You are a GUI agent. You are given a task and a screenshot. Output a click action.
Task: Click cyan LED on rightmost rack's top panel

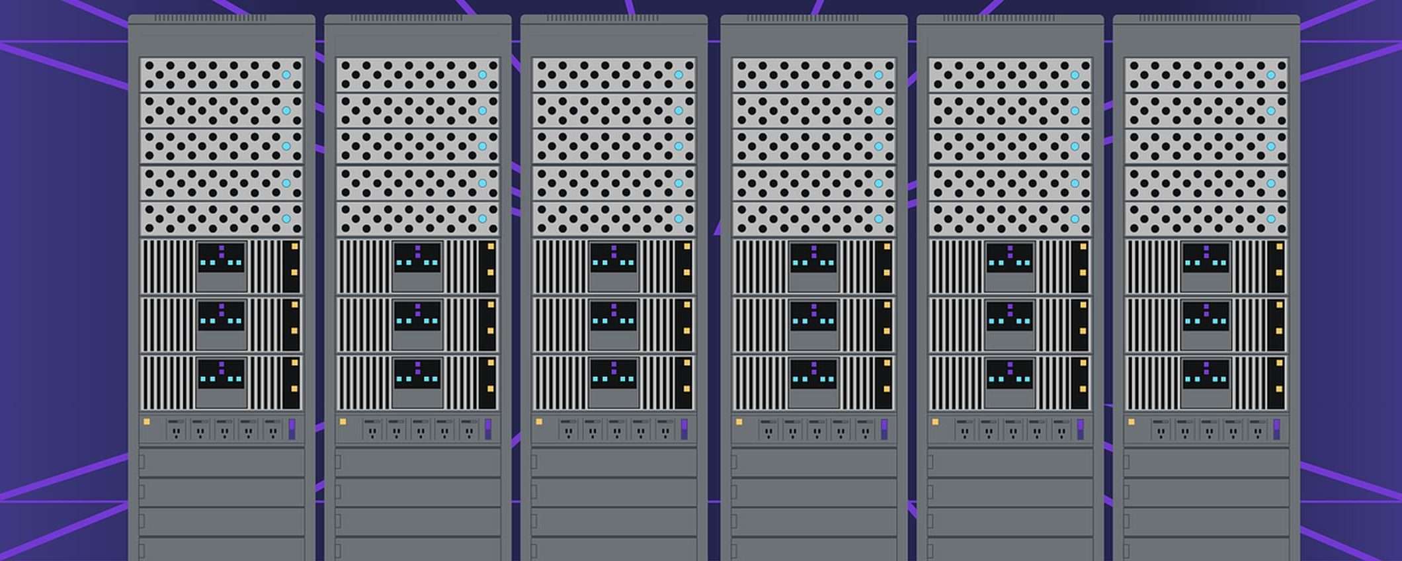1270,75
